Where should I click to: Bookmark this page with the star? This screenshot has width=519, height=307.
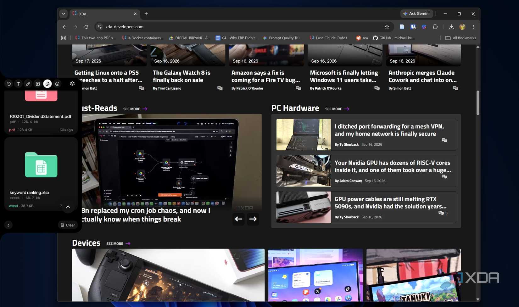tap(387, 27)
